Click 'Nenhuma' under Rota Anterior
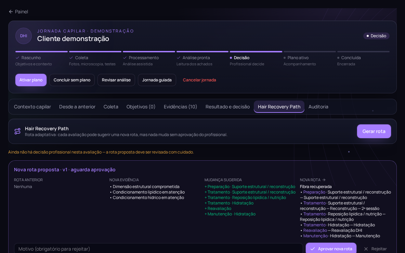 (x=23, y=187)
